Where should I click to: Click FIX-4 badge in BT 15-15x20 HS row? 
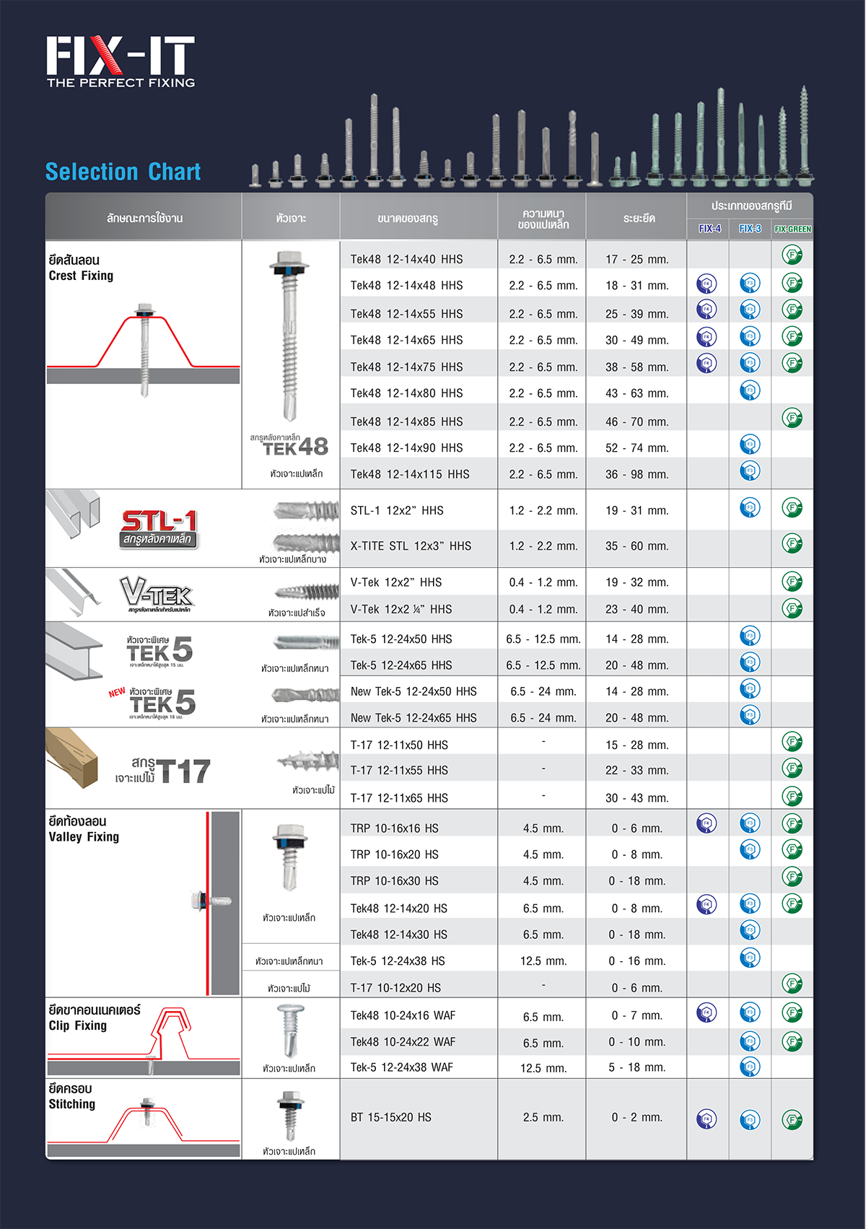pyautogui.click(x=707, y=1119)
